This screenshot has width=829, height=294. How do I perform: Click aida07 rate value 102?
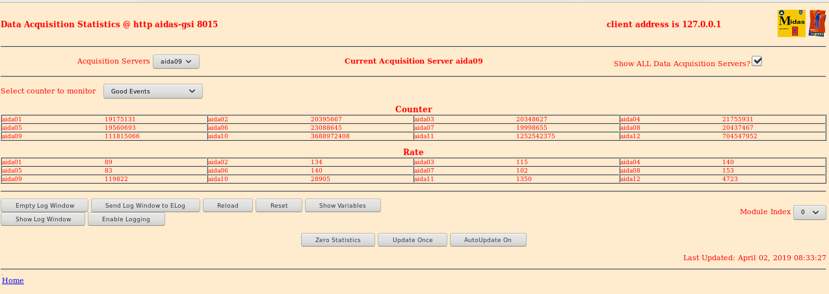tap(522, 170)
